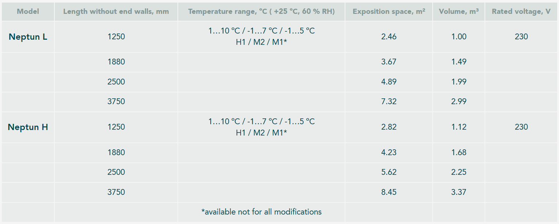The height and width of the screenshot is (224, 559).
Task: Click the Rated voltage column header
Action: 521,12
